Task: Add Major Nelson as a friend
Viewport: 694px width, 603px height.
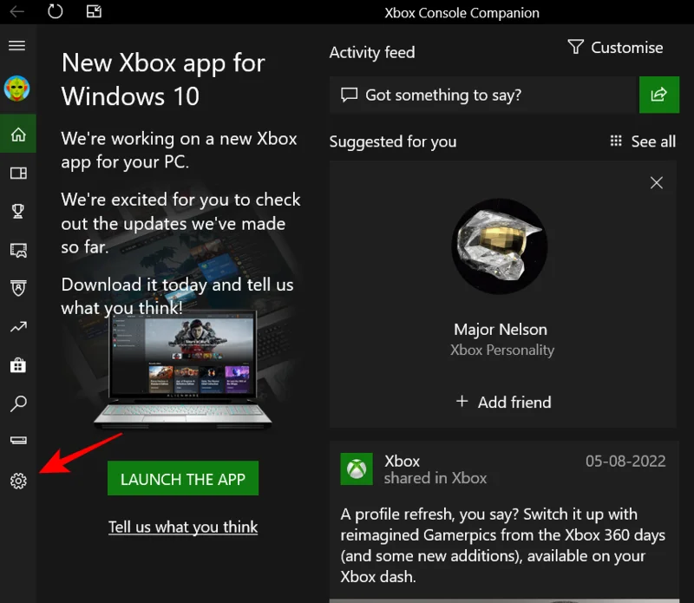Action: 503,402
